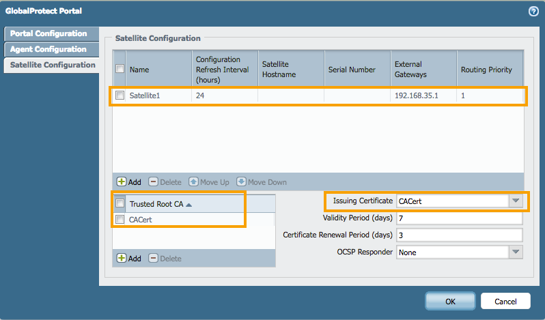Click the help icon in title bar

(x=533, y=11)
